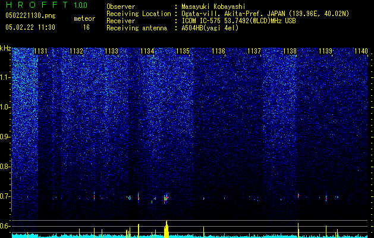Viewport: 374px width, 238px height.
Task: Click the 1137 time marker
Action: pos(254,51)
